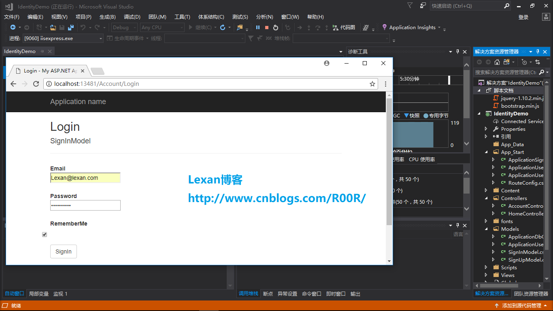Select RouteConfig.cs in Solution Explorer
Image resolution: width=553 pixels, height=311 pixels.
pyautogui.click(x=525, y=183)
